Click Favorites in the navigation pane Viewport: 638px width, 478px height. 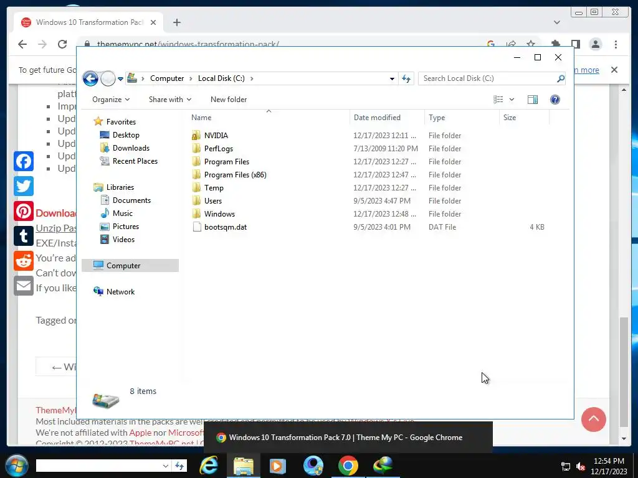coord(121,122)
